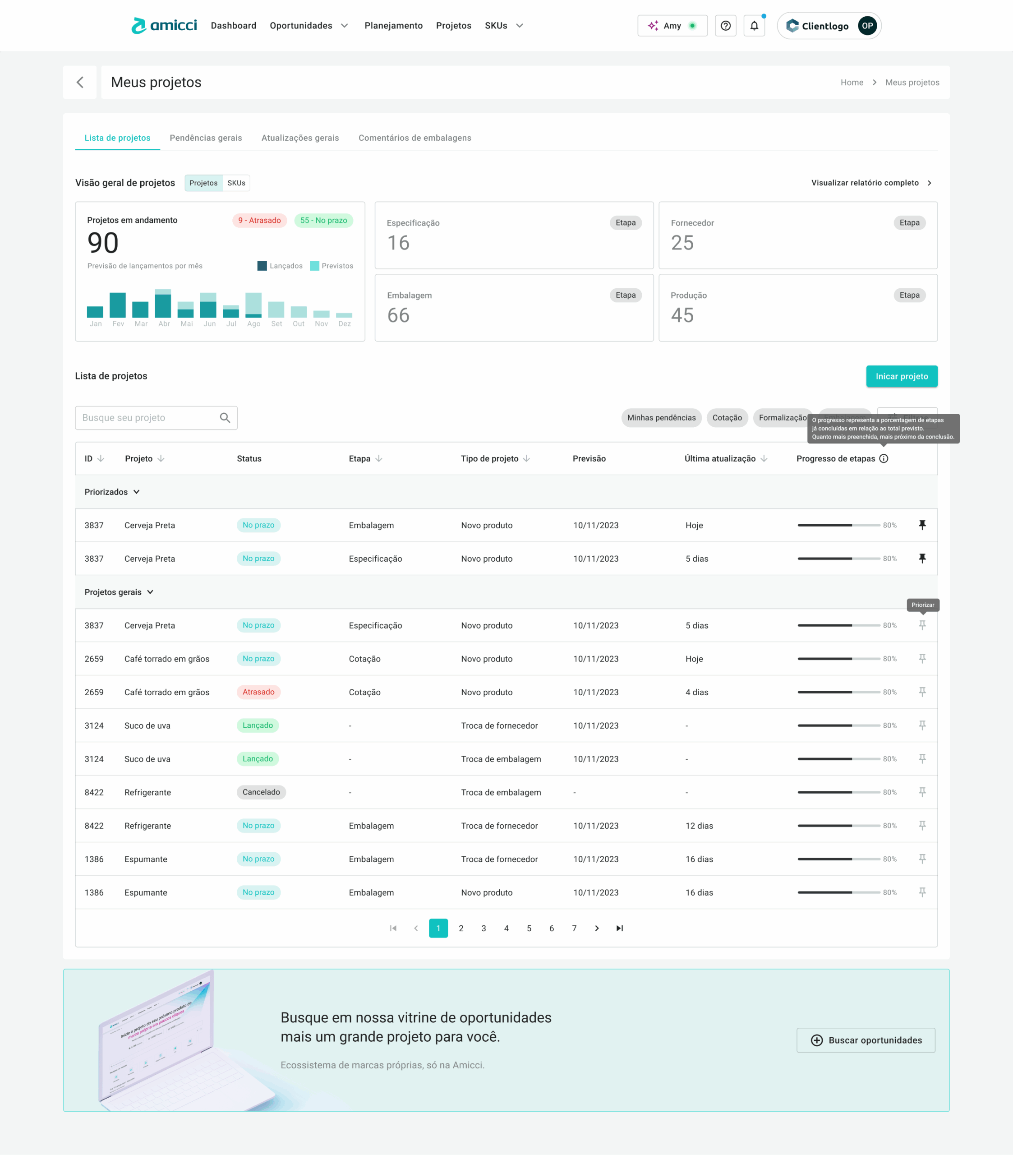Sort by ID column arrow
This screenshot has width=1013, height=1155.
[101, 458]
